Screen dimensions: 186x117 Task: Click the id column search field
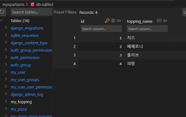tap(101, 29)
